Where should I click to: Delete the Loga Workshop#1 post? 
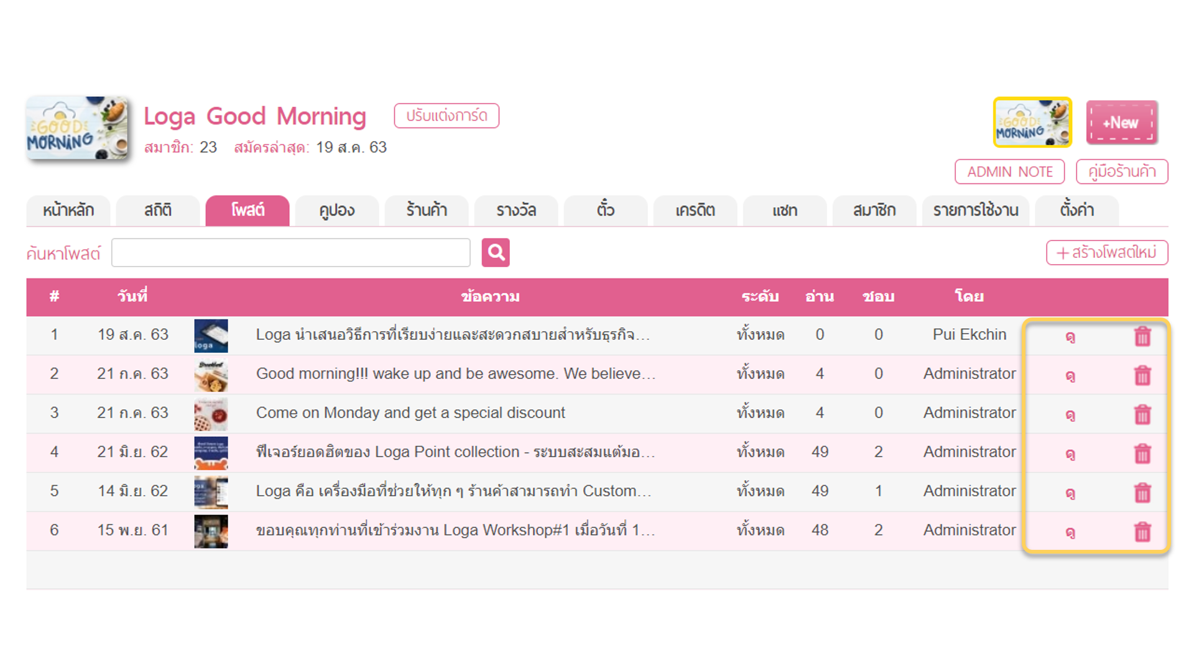point(1142,532)
